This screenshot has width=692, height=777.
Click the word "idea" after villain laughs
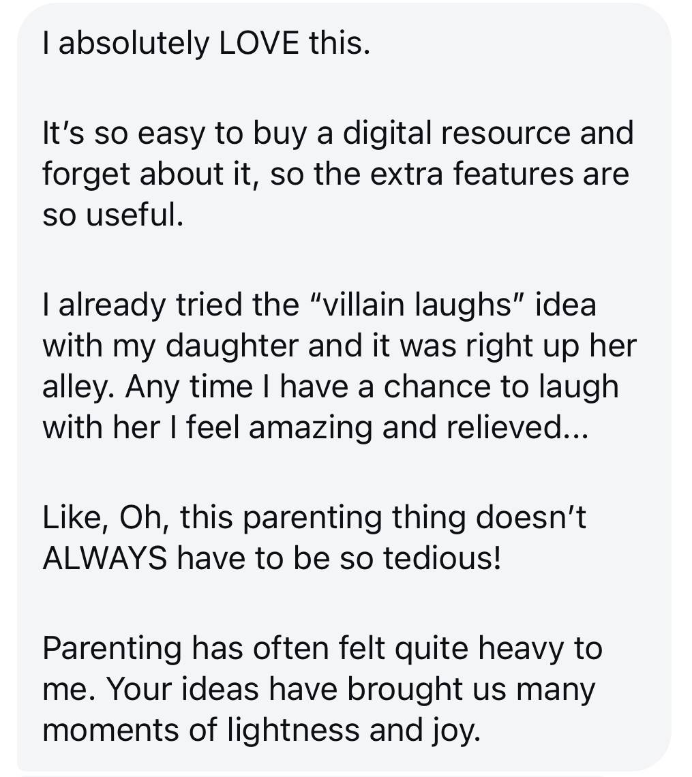[565, 304]
